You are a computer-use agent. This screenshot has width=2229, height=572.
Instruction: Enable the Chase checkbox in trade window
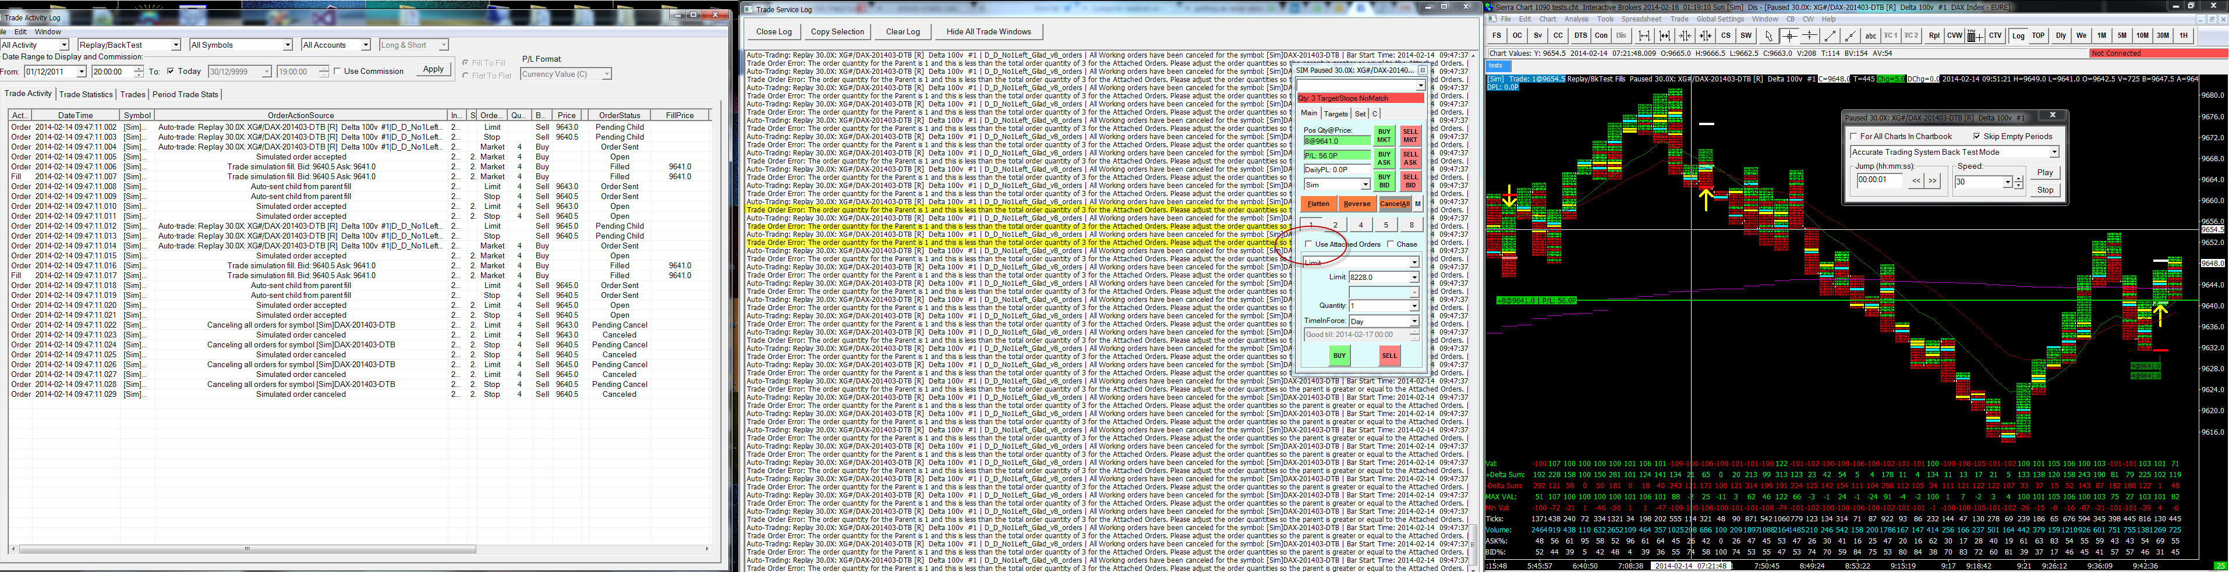click(1391, 244)
